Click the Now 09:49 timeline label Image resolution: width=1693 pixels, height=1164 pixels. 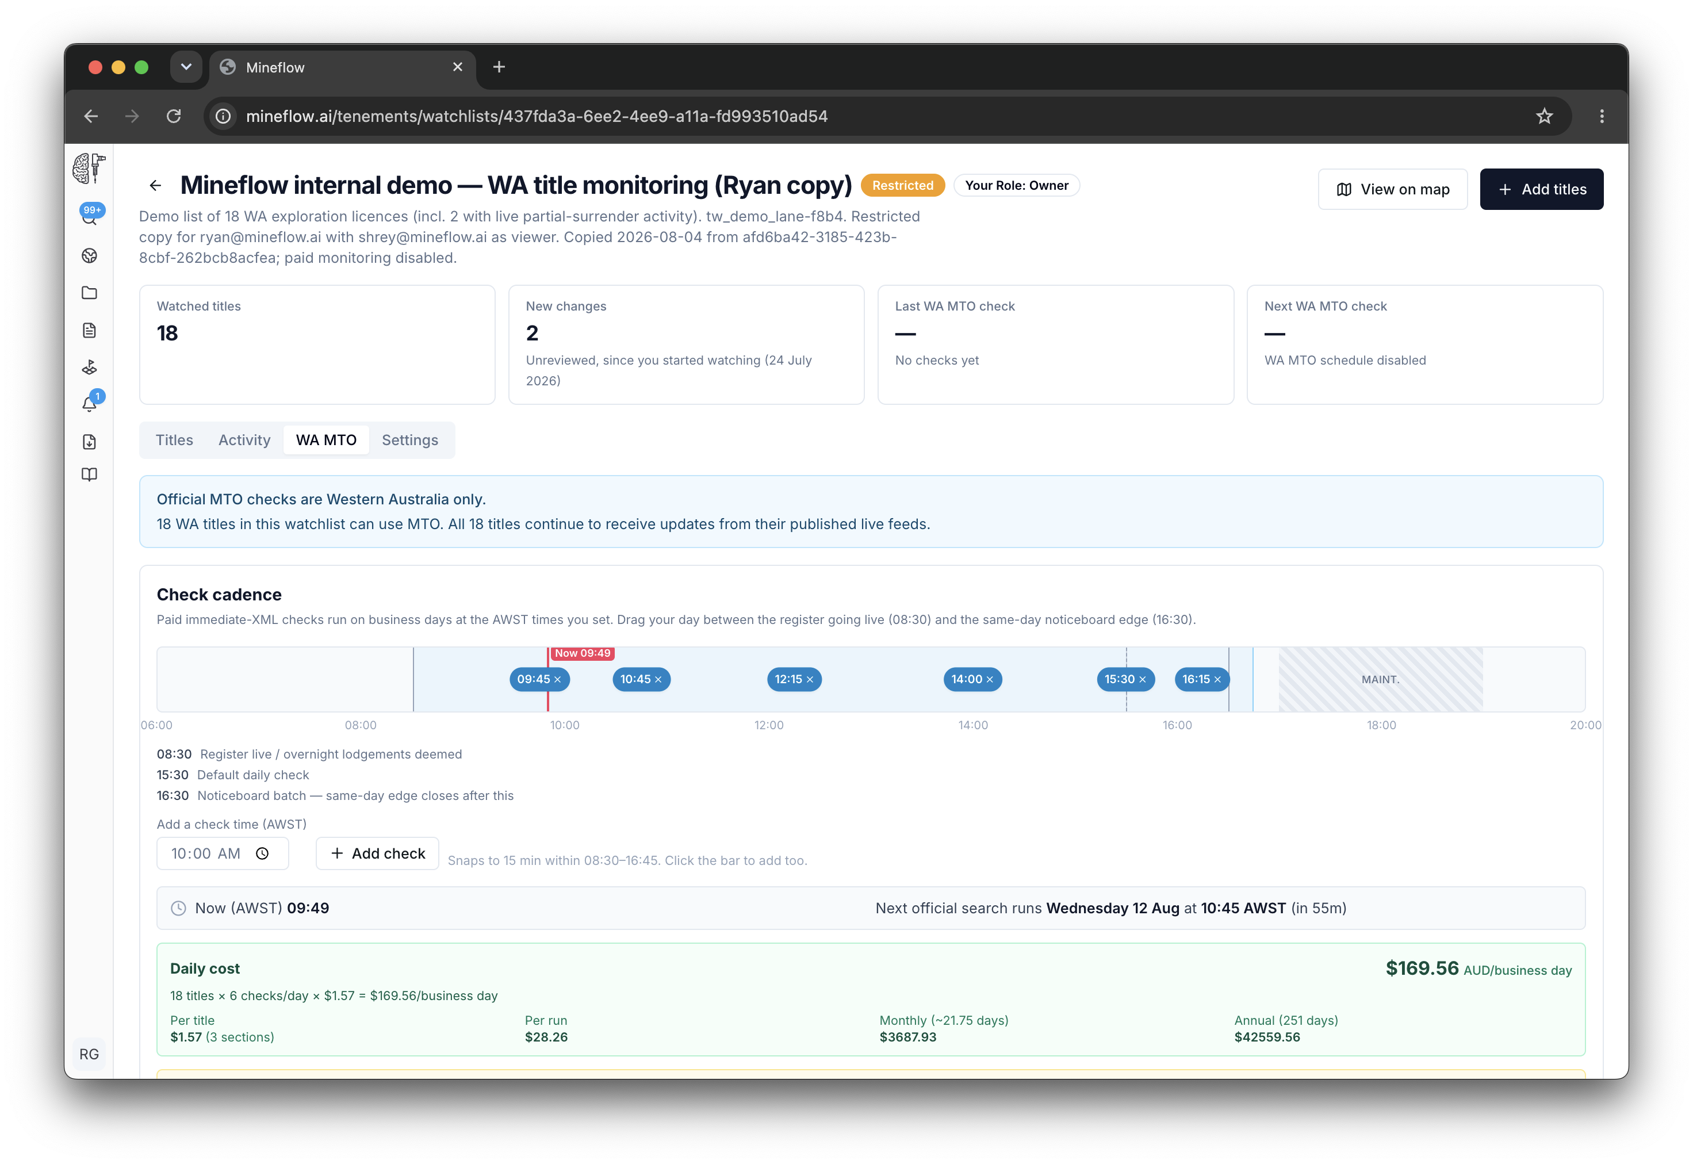click(x=582, y=653)
